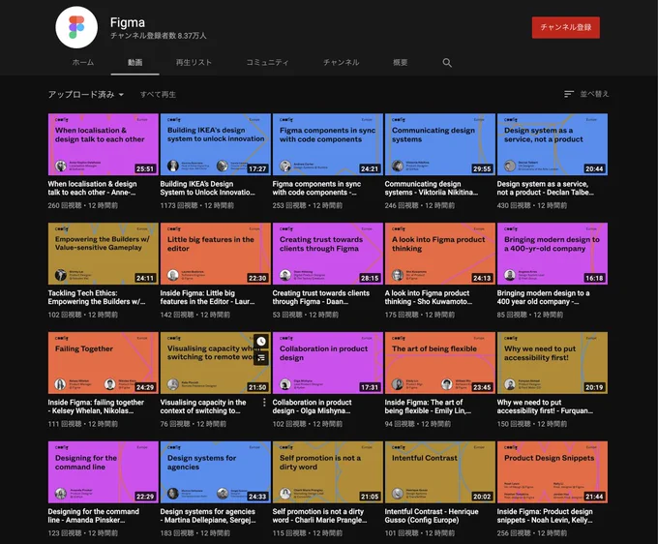
Task: Play 'The art of being flexible' thumbnail
Action: point(439,363)
